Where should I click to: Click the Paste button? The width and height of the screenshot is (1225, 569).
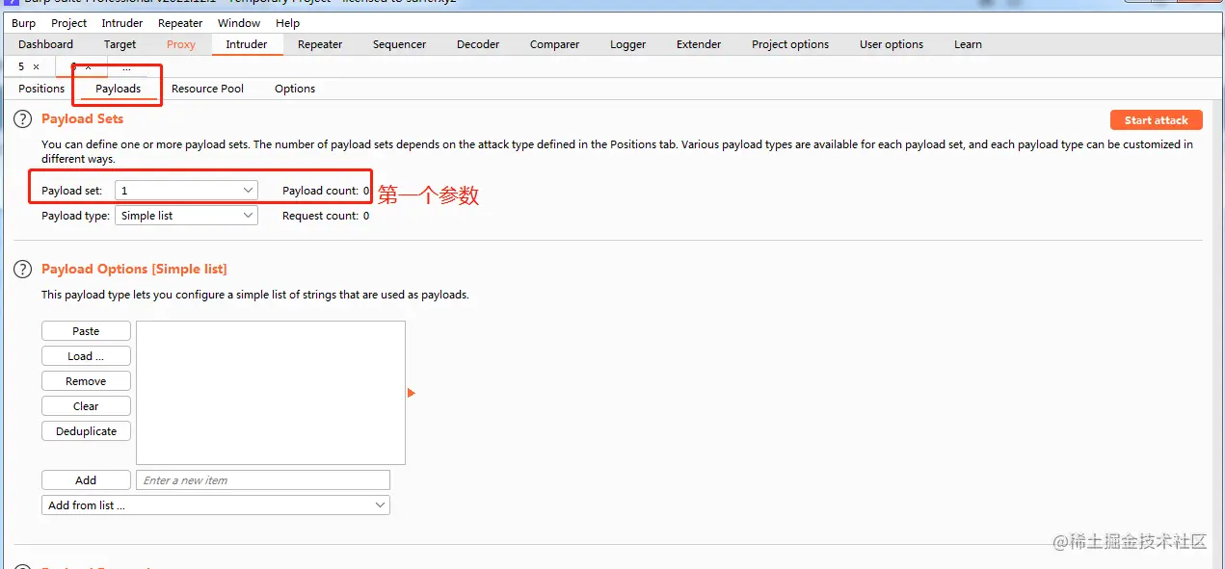point(86,331)
